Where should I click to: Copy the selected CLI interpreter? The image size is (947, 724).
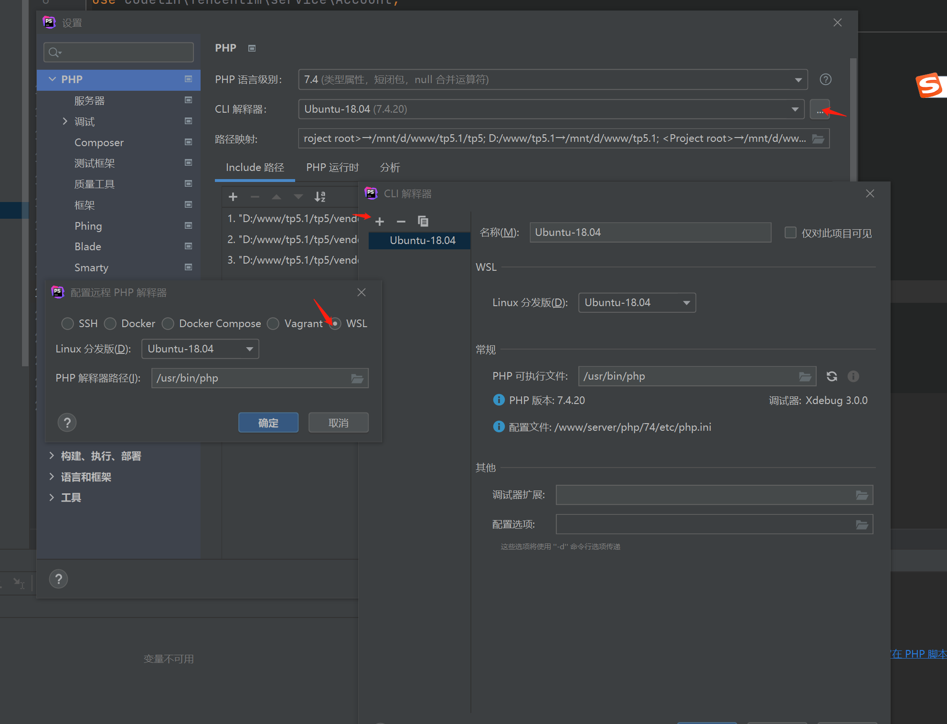click(423, 221)
